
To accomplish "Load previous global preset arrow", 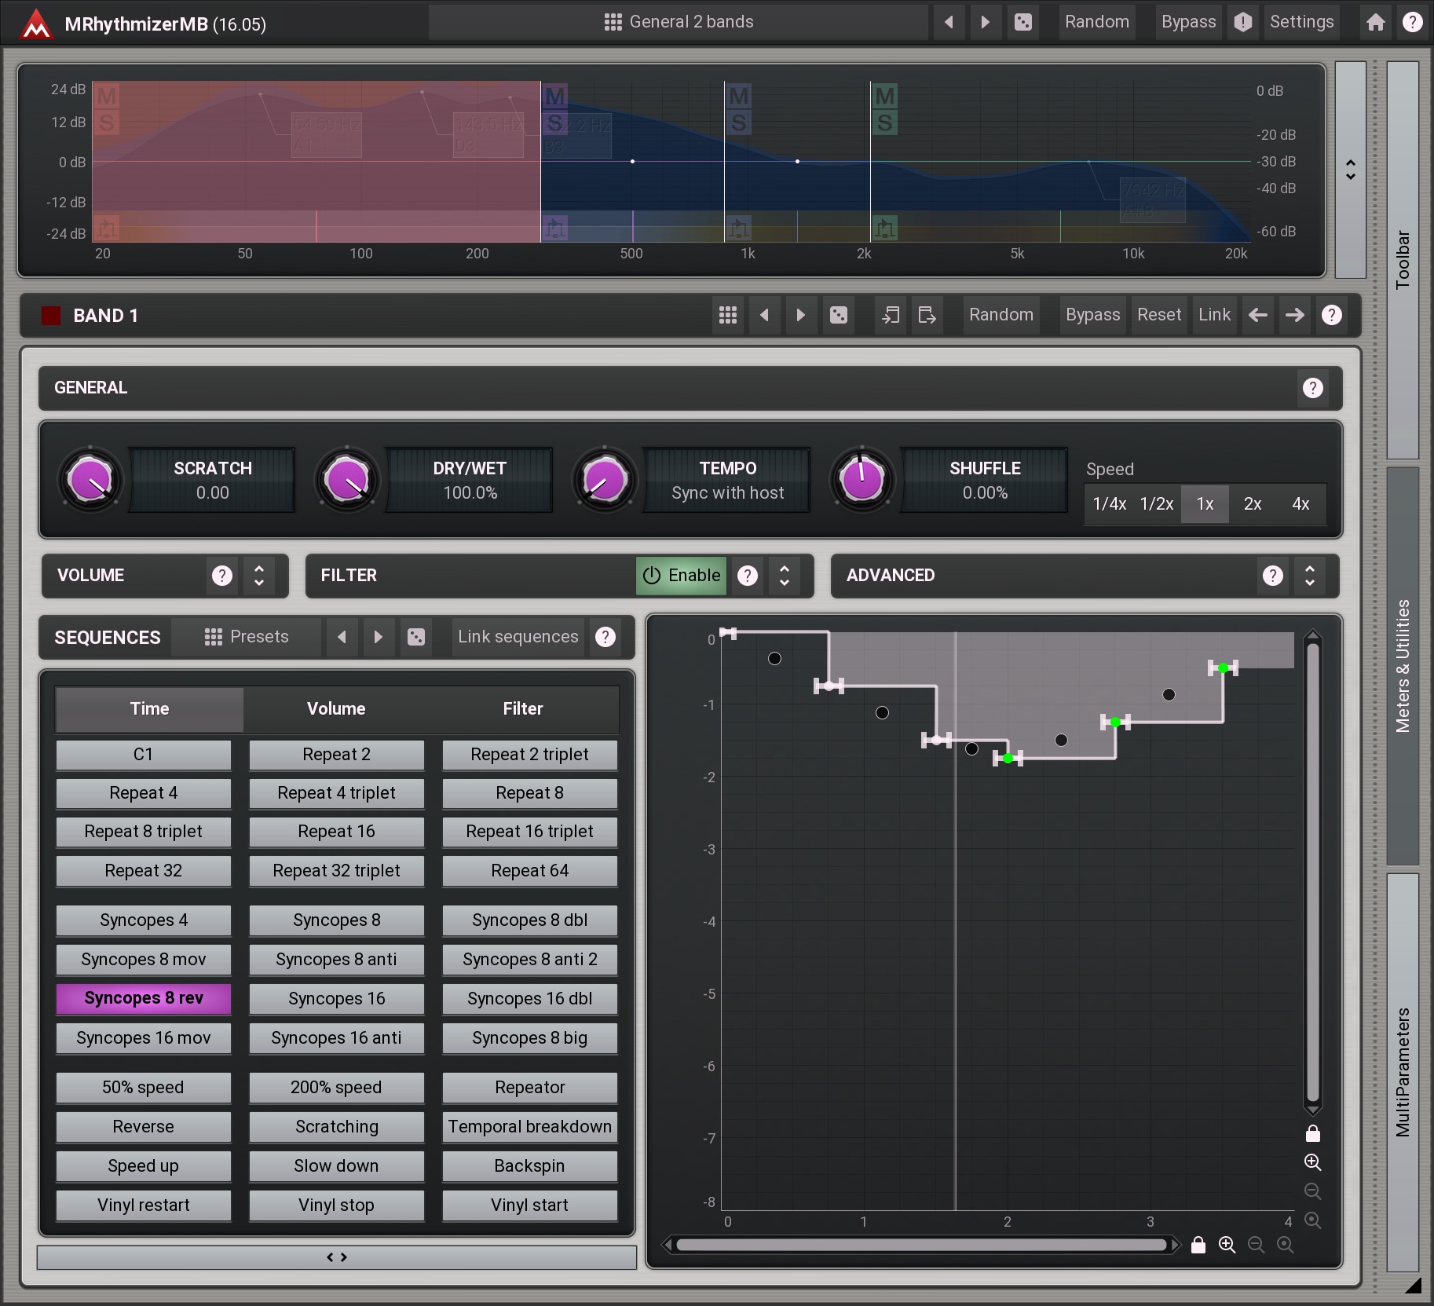I will (x=949, y=22).
